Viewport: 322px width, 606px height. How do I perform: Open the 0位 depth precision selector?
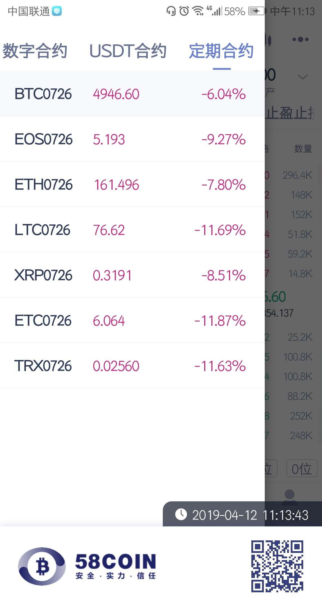(x=301, y=469)
